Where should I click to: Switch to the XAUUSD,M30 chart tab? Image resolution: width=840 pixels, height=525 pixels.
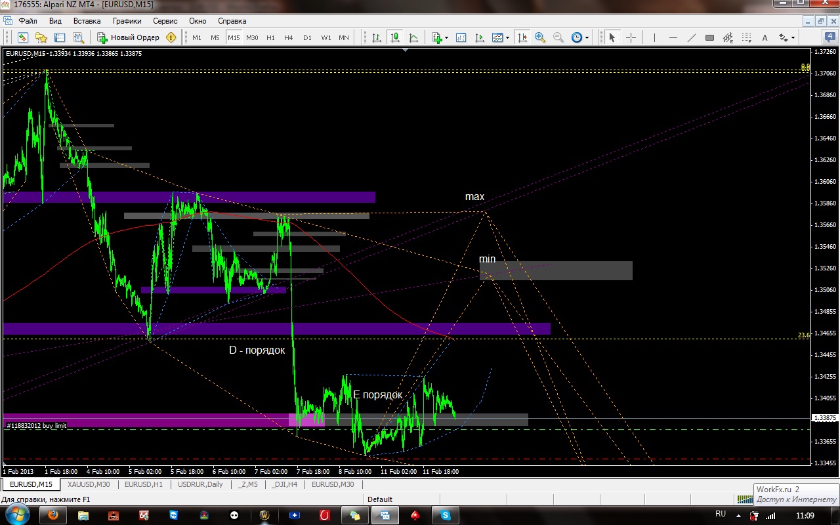click(x=89, y=484)
